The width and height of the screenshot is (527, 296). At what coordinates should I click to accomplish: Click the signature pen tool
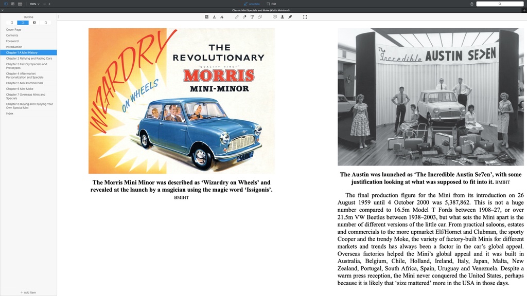pos(290,17)
